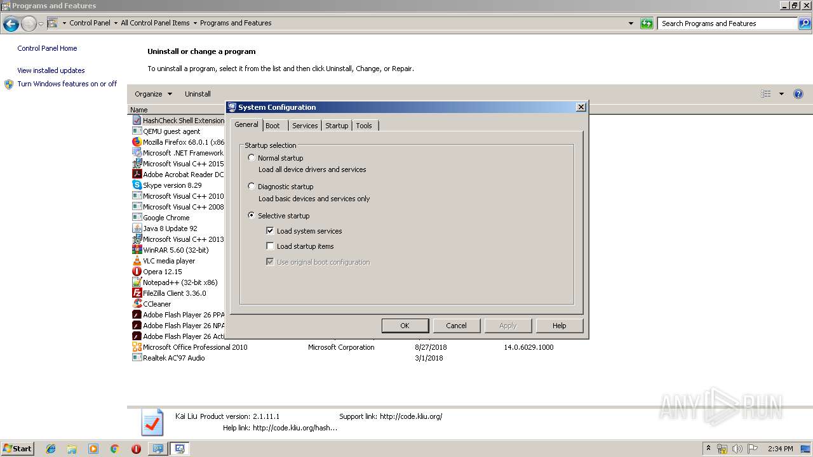Click the Realtek AC'97 Audio icon
813x457 pixels.
point(137,358)
